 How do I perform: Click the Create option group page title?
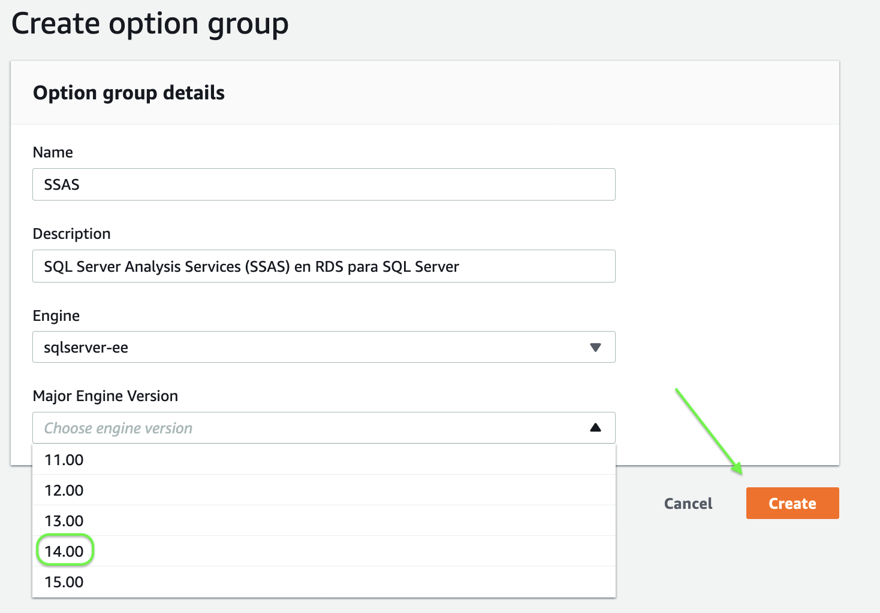[150, 24]
